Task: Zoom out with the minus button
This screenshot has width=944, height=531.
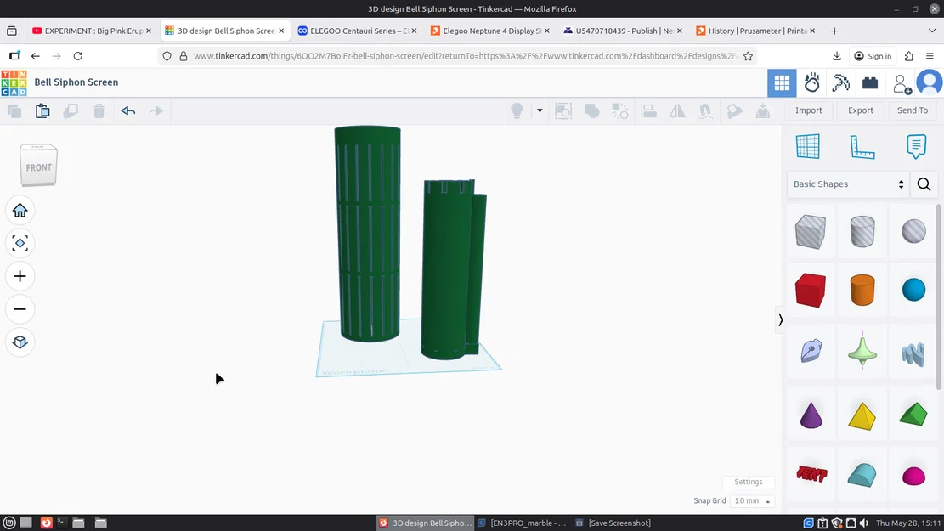Action: click(x=20, y=309)
